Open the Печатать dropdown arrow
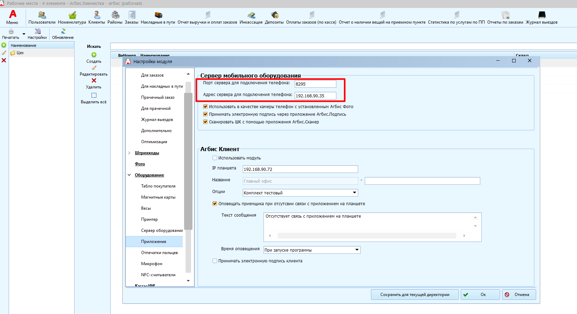Image resolution: width=577 pixels, height=314 pixels. 24,34
